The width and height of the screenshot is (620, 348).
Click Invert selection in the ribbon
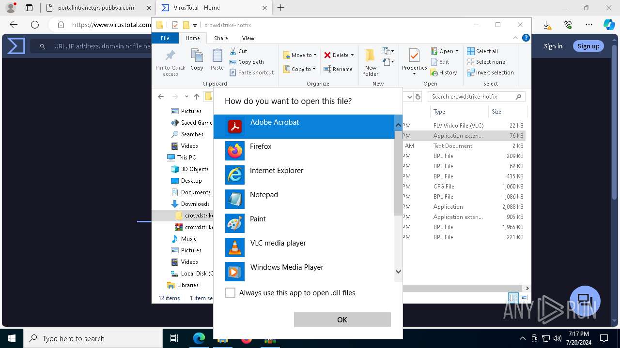490,72
